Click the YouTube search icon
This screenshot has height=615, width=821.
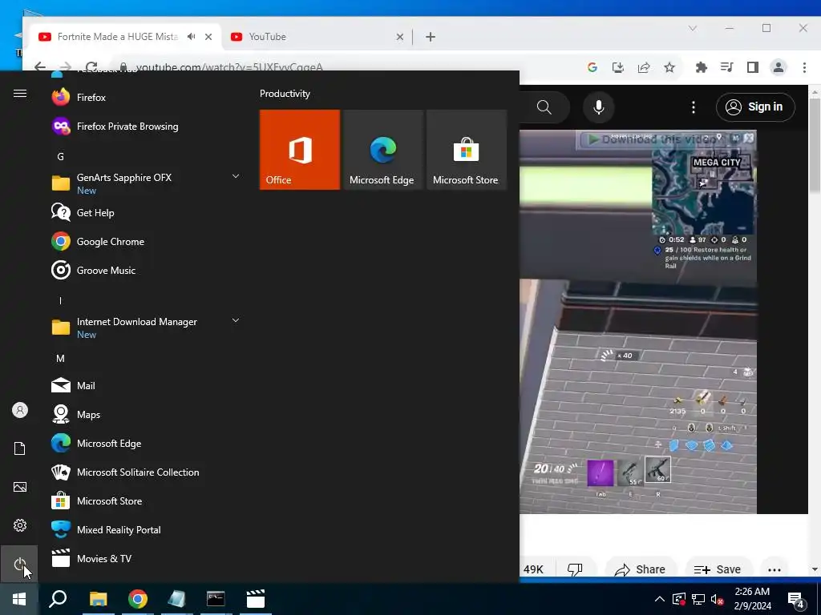coord(544,107)
